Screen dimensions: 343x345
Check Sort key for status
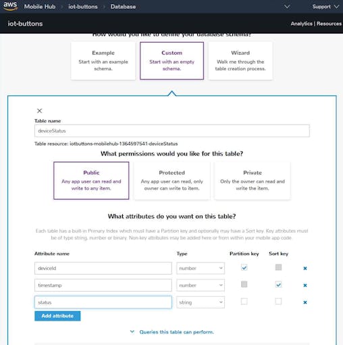pyautogui.click(x=278, y=302)
